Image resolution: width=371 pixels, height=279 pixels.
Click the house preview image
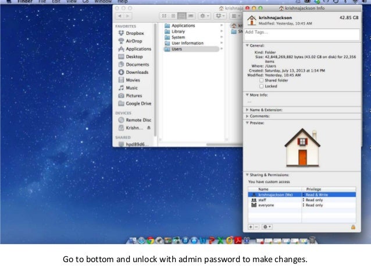(302, 147)
